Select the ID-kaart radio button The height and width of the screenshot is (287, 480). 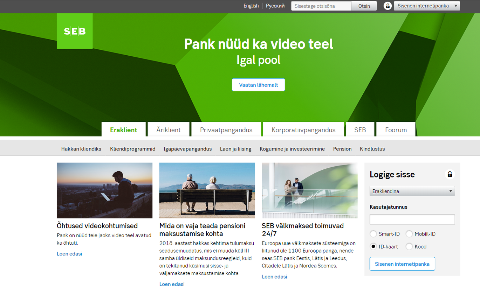tap(373, 246)
